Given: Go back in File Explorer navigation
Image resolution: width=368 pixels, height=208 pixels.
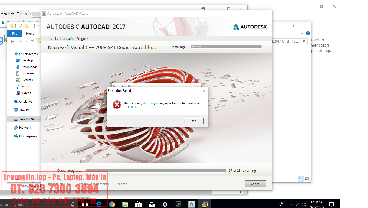Looking at the screenshot, I should [12, 41].
